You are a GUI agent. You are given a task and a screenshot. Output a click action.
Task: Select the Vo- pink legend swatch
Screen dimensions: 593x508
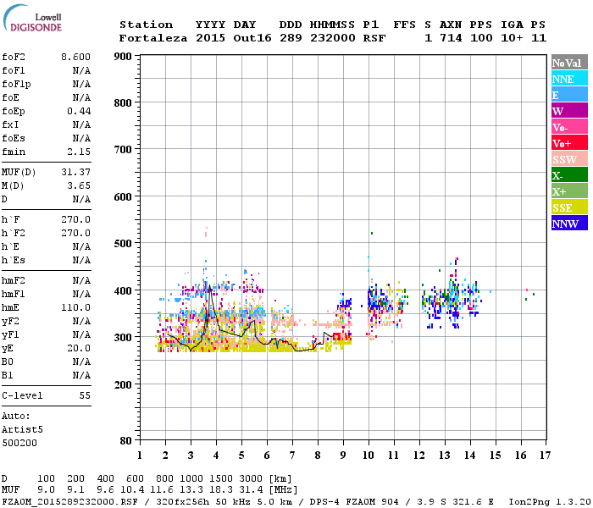569,127
